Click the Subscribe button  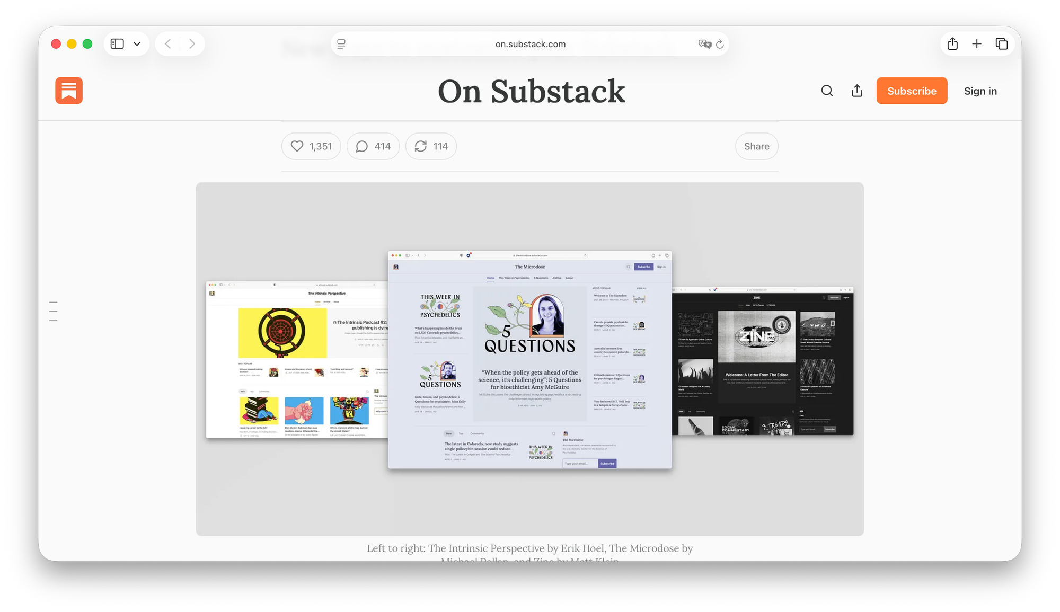click(x=912, y=91)
